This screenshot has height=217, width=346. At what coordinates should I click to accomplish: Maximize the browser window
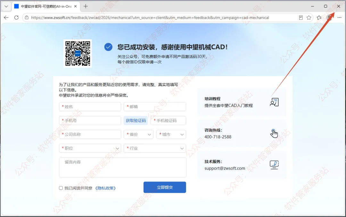click(325, 6)
